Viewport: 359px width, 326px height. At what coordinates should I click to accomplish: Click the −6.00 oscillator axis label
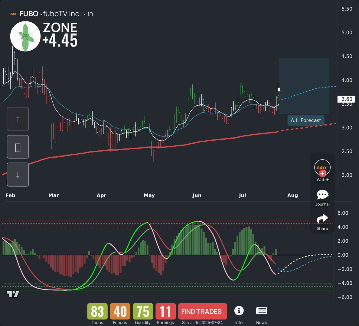coord(345,297)
